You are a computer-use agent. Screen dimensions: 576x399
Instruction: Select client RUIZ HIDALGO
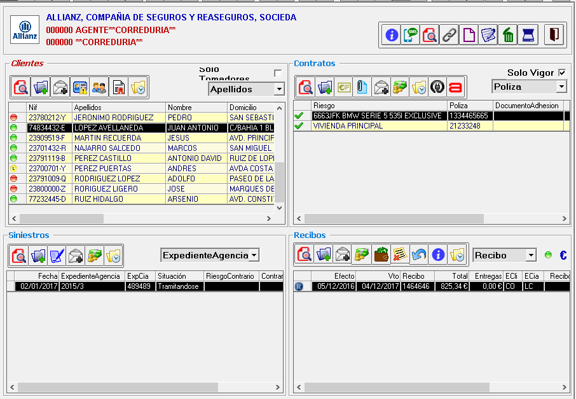141,199
